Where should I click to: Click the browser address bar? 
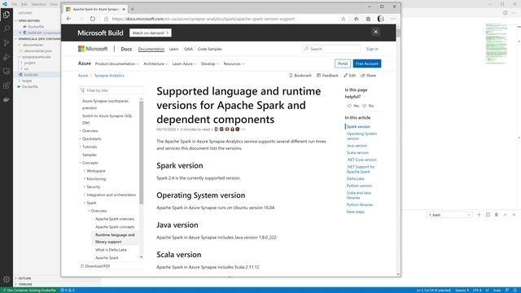point(219,19)
